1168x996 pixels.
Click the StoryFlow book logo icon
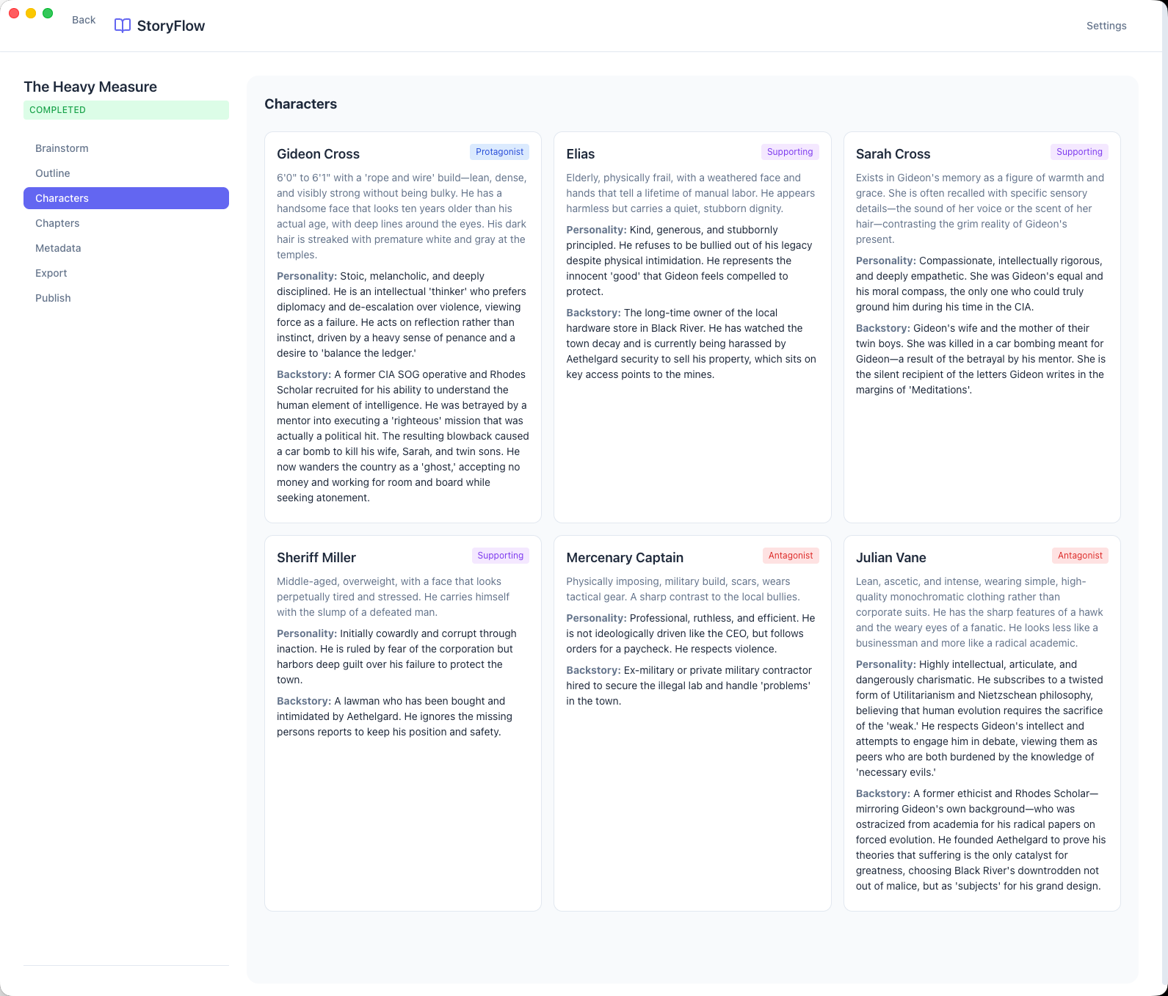(x=122, y=26)
